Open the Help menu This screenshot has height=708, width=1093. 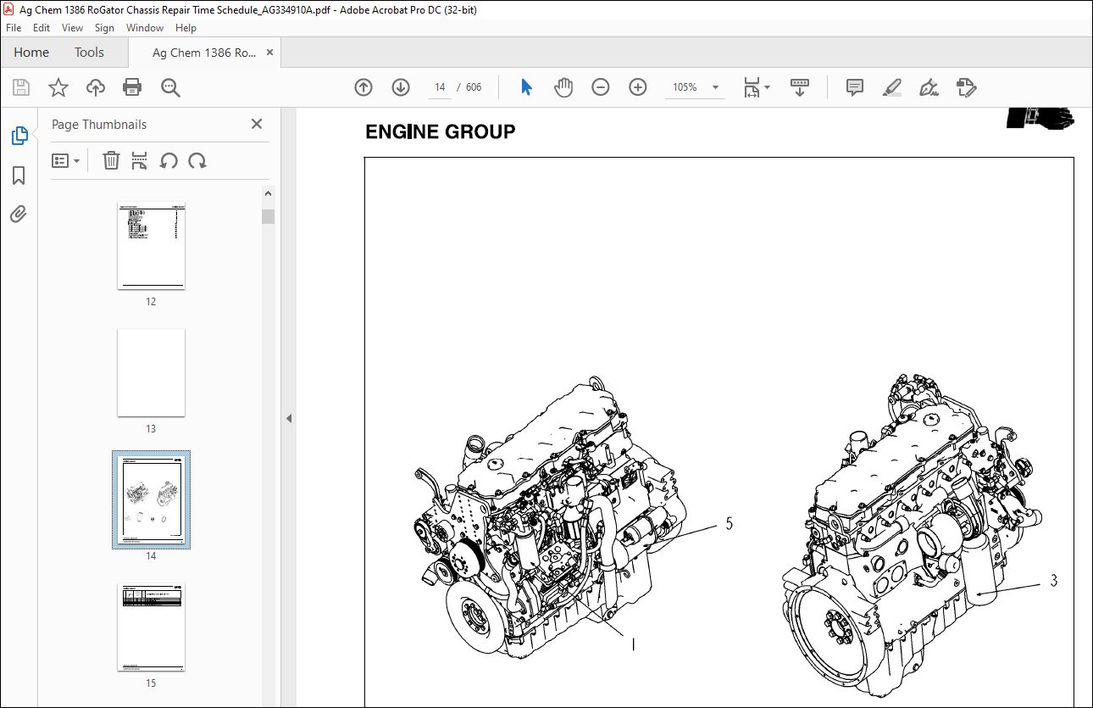[x=186, y=28]
